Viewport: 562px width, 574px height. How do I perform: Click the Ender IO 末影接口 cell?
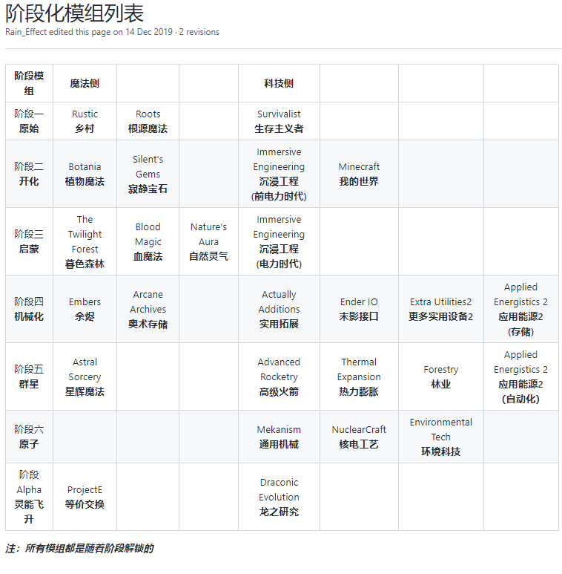pyautogui.click(x=359, y=309)
